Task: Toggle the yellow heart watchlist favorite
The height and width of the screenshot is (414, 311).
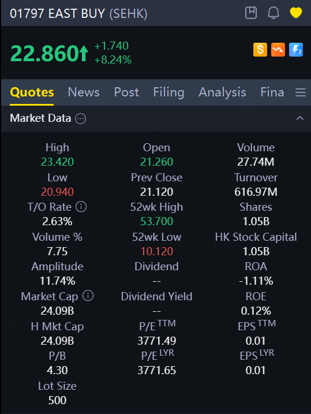Action: pyautogui.click(x=295, y=13)
